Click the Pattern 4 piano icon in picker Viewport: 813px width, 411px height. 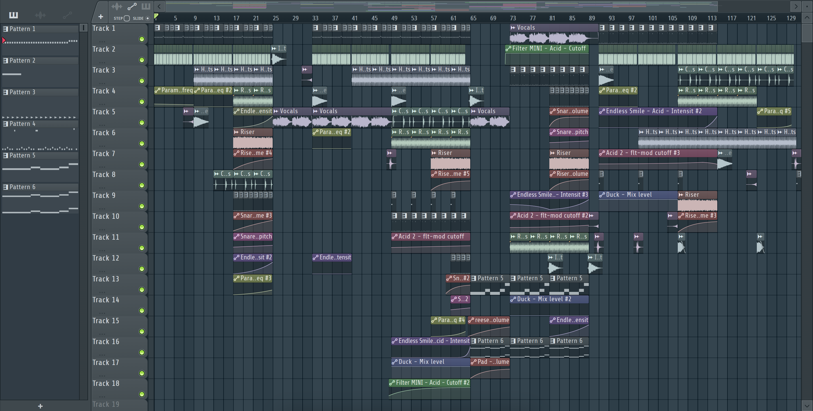5,124
